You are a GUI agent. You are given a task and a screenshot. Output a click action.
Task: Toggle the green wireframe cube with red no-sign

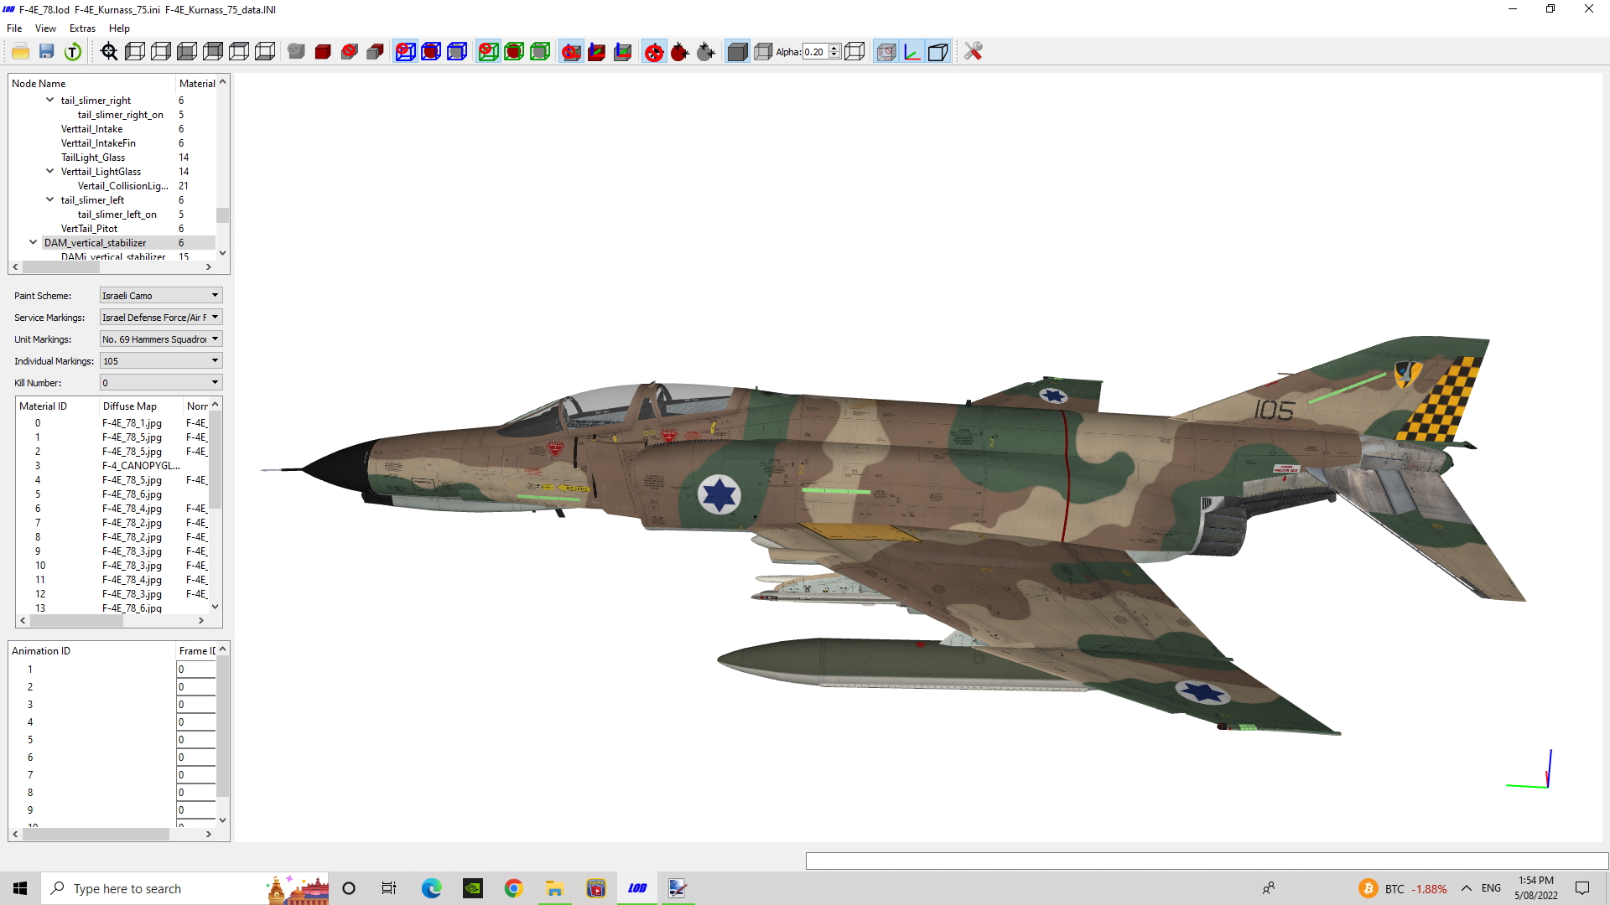coord(488,52)
